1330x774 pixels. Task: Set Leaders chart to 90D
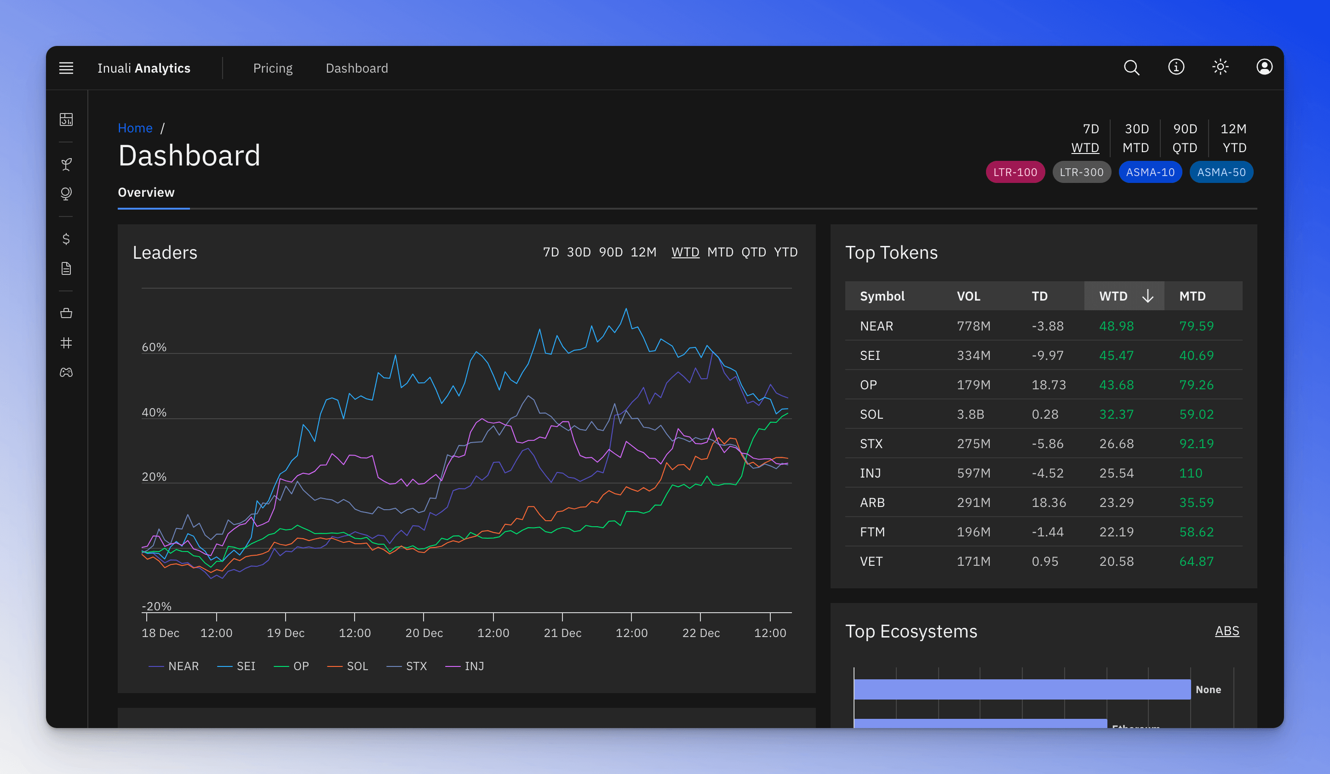[611, 252]
